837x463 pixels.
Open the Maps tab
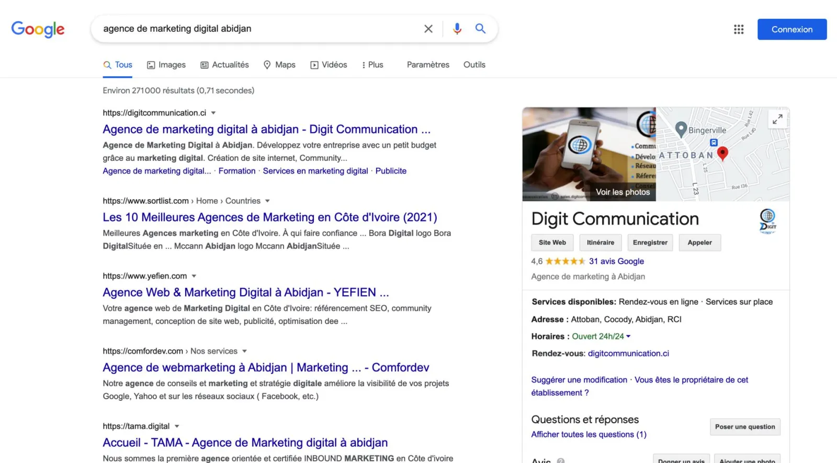click(x=279, y=65)
